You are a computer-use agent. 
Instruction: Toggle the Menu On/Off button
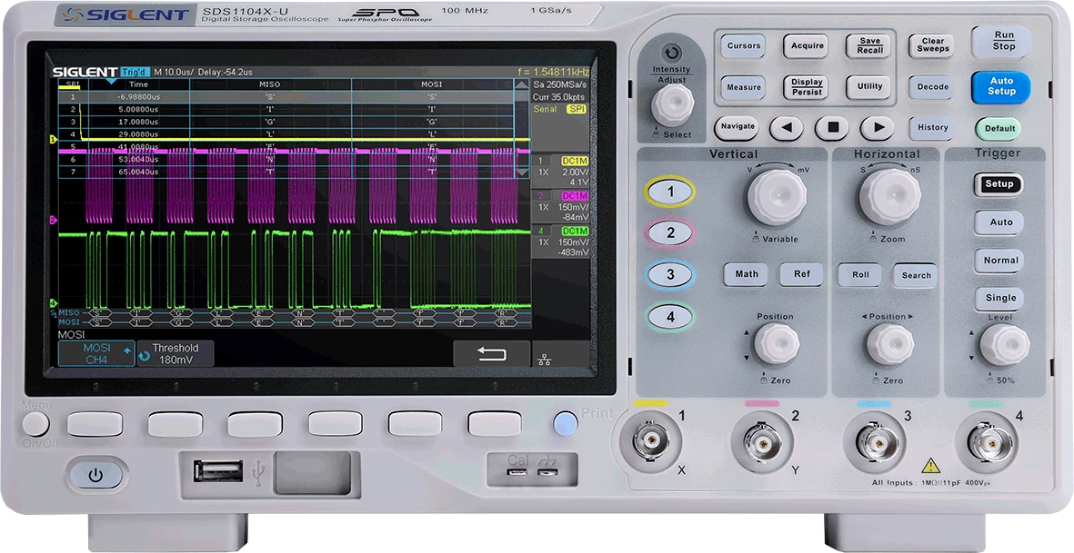35,424
